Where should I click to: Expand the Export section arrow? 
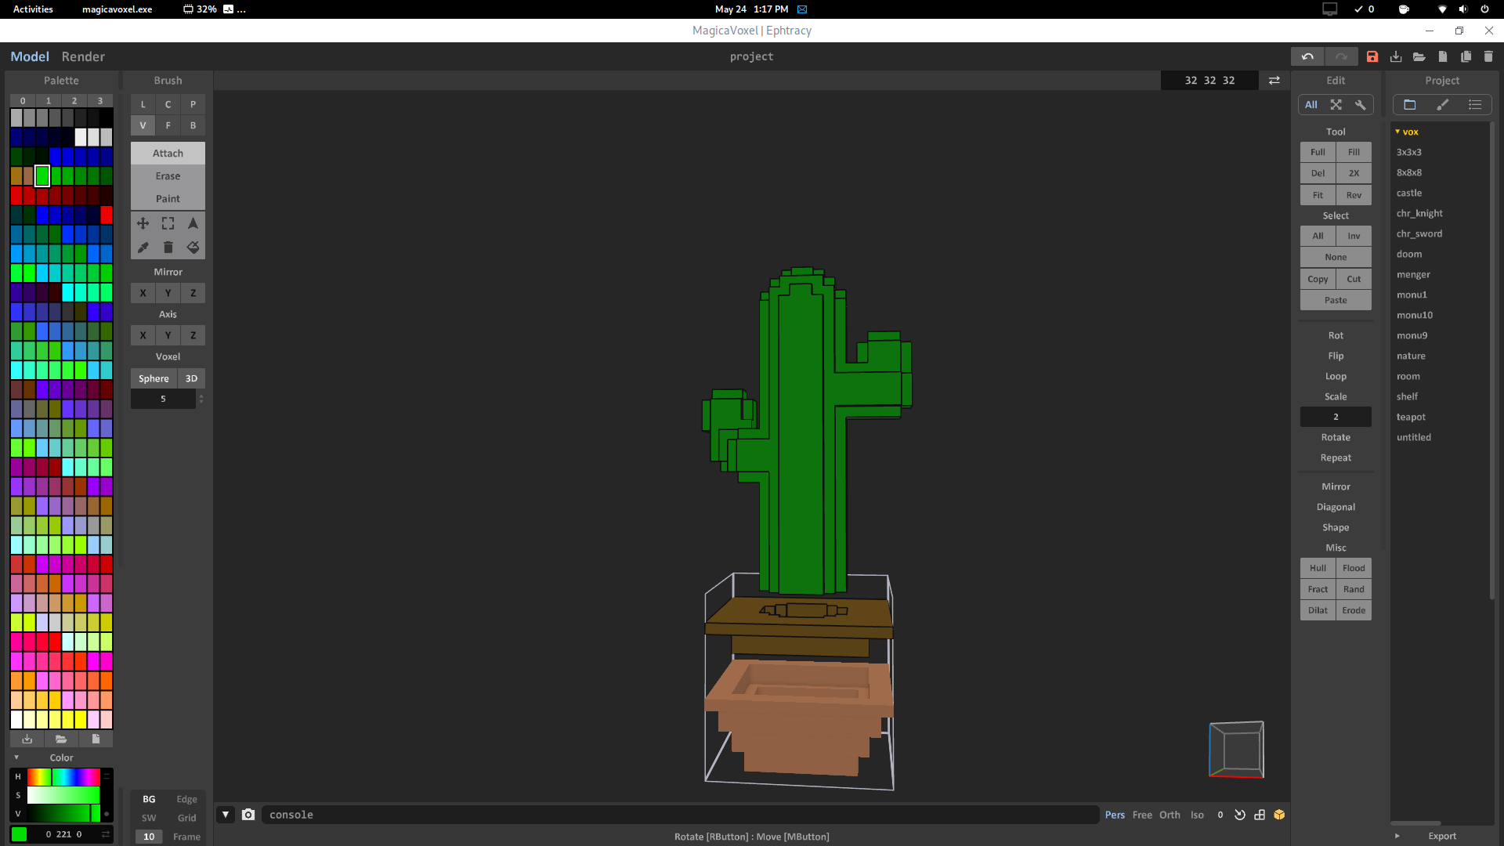(x=1397, y=836)
